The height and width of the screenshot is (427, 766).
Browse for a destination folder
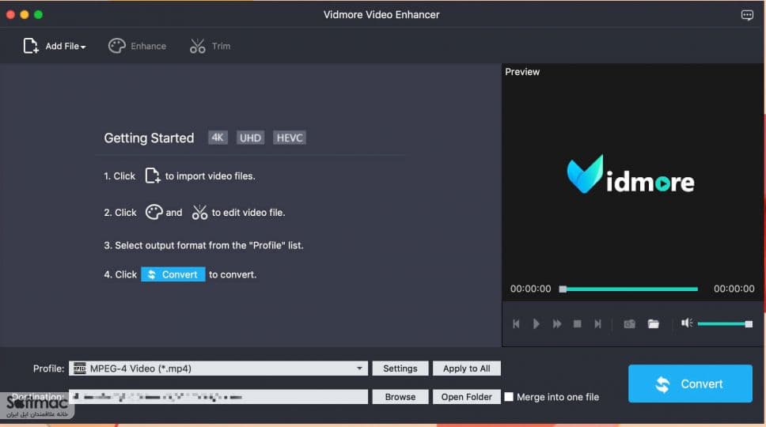coord(400,397)
